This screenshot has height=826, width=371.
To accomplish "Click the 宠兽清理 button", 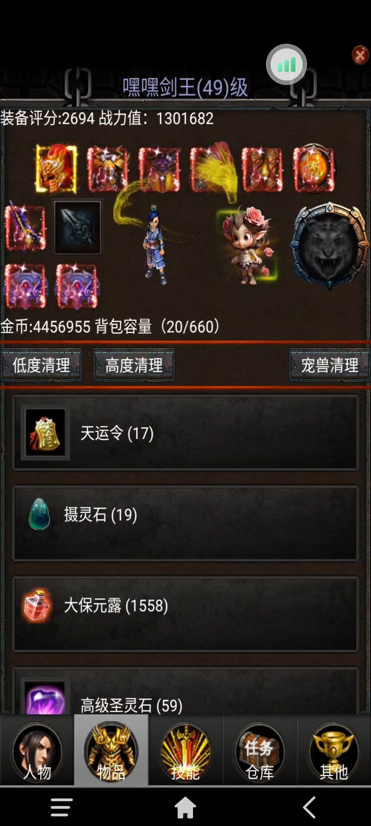I will [x=329, y=365].
